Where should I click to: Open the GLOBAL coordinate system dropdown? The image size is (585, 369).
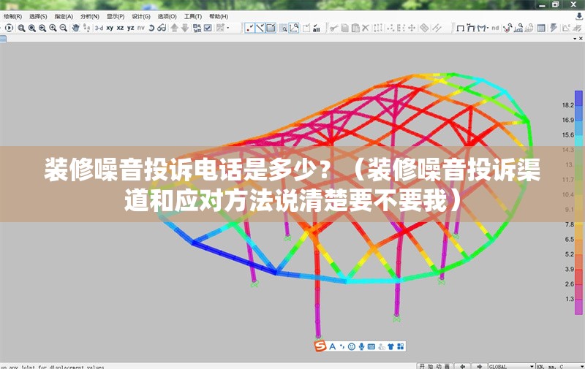511,366
